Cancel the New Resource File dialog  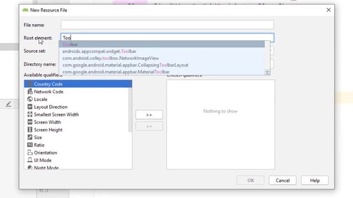(x=282, y=180)
